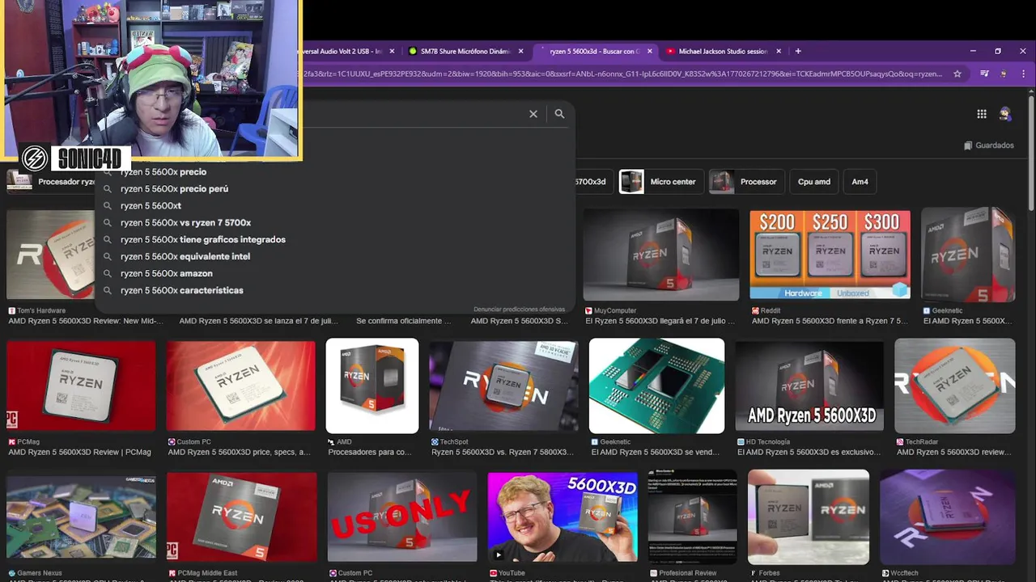The height and width of the screenshot is (582, 1036).
Task: Click Denunciar predicciones ofensivas link
Action: coord(519,309)
